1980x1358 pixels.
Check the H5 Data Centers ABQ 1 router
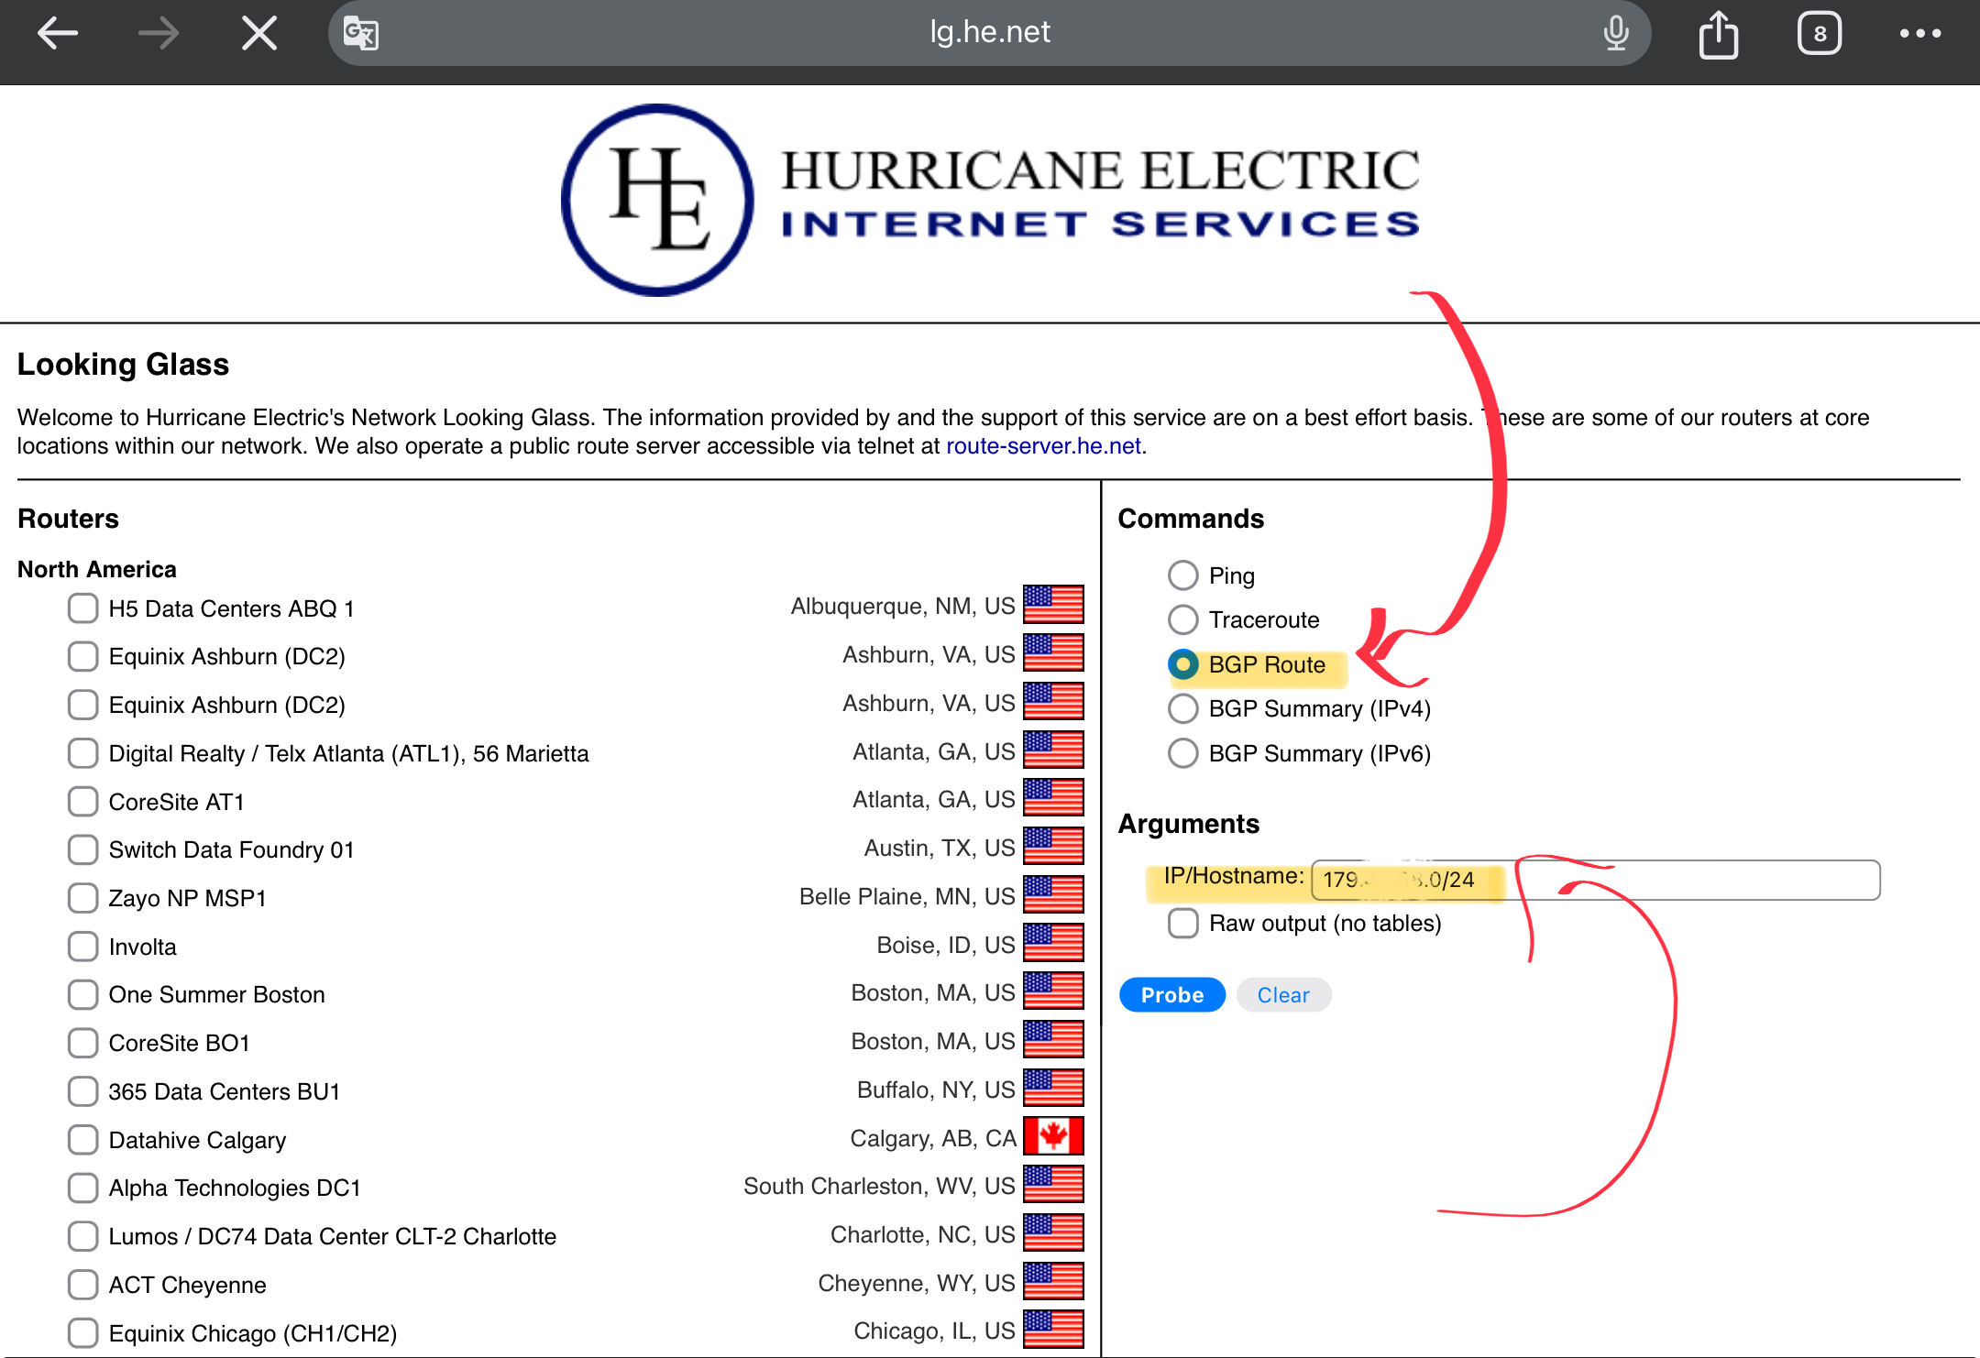pyautogui.click(x=83, y=608)
